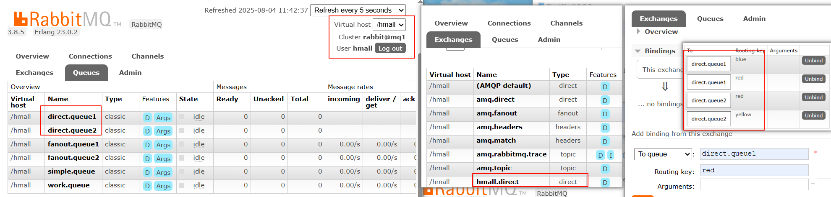This screenshot has height=197, width=831.
Task: Open Overview tab in the middle Exchanges page
Action: [451, 23]
